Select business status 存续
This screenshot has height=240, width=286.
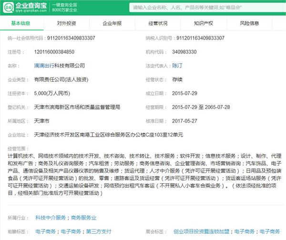coord(177,80)
